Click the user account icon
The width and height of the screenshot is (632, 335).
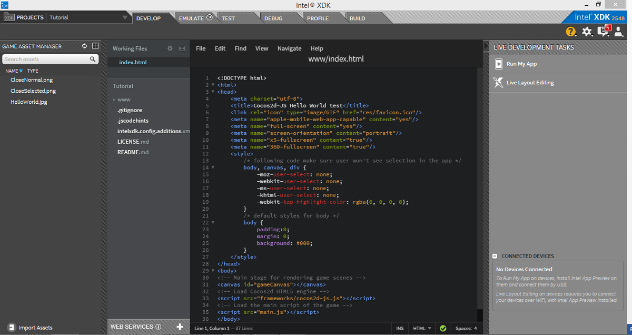coord(619,32)
